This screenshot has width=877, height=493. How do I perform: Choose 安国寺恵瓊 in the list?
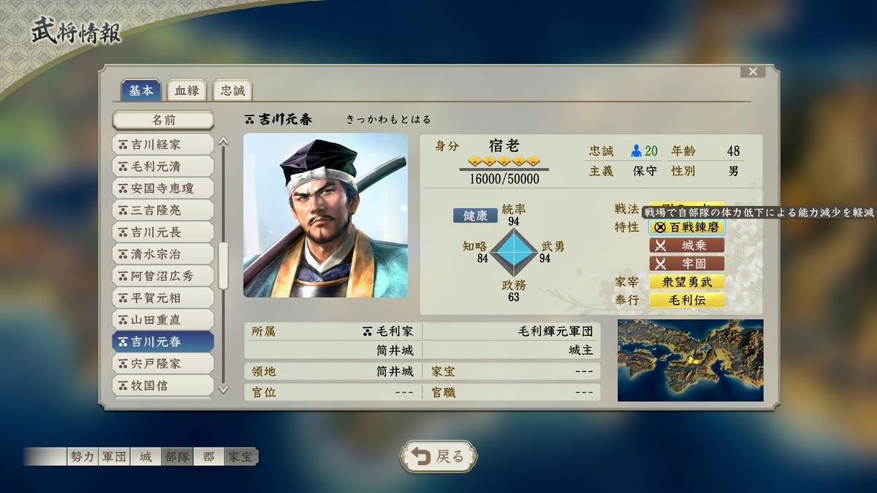coord(163,188)
